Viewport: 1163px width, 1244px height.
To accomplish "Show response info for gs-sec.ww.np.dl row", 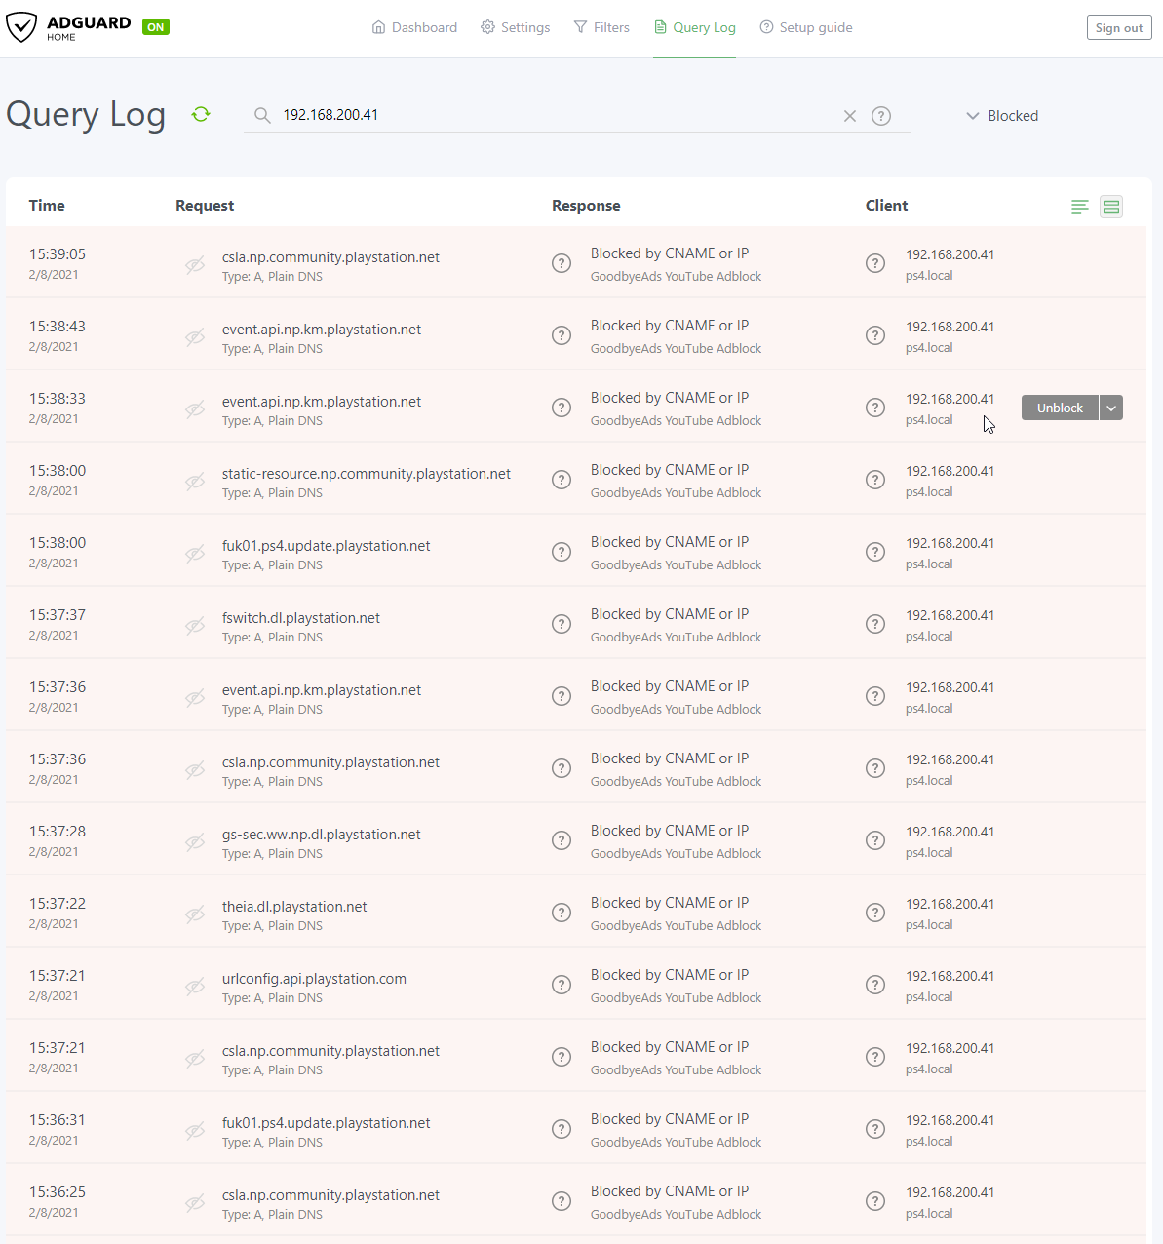I will [x=562, y=840].
